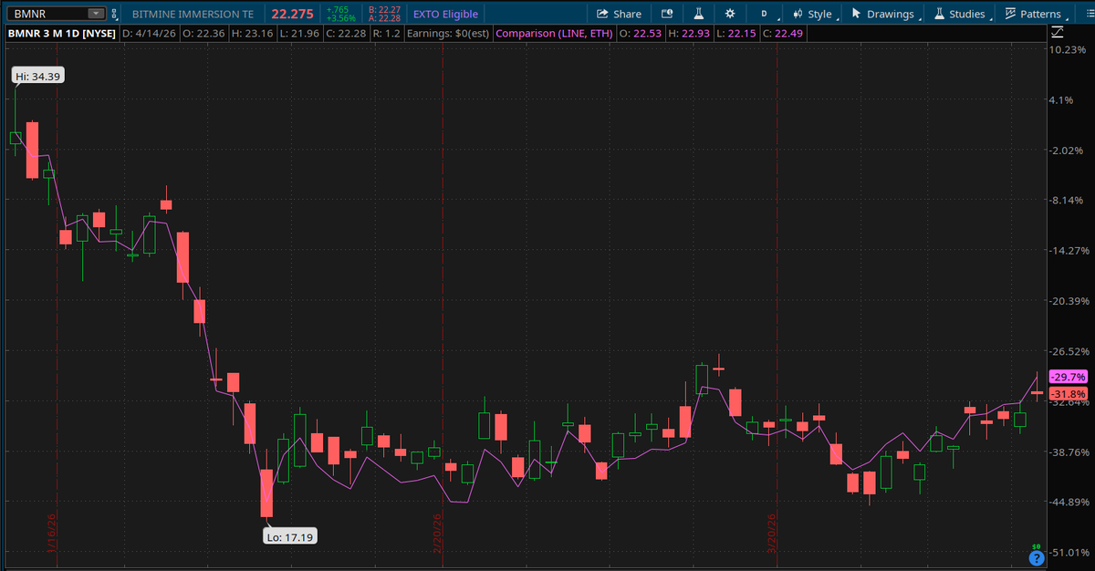
Task: Click the Comparison (LINE, ETH) label
Action: [554, 34]
